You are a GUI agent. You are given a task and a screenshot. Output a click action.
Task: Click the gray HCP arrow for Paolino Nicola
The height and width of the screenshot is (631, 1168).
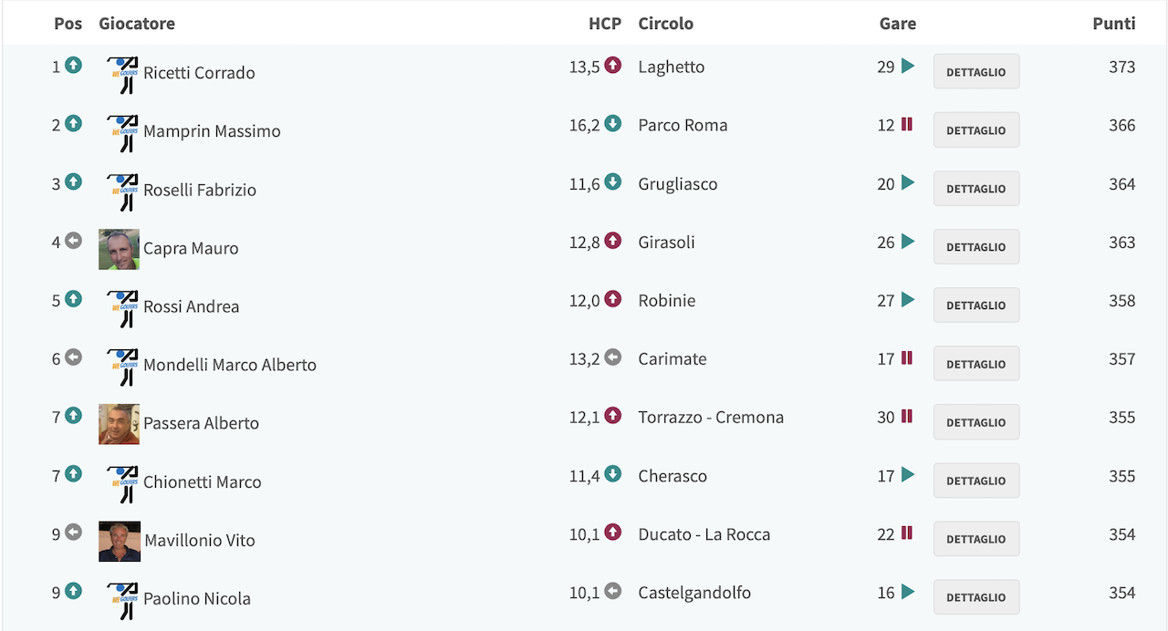tap(613, 592)
